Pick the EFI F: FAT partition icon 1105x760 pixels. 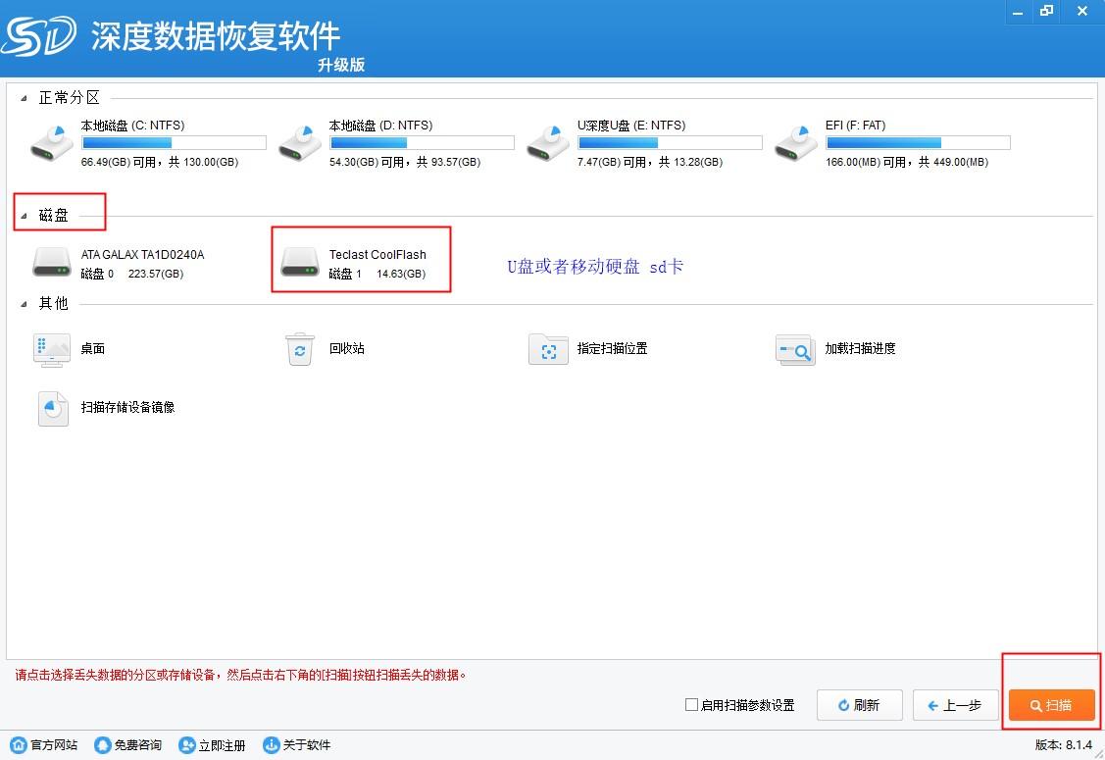(x=797, y=143)
